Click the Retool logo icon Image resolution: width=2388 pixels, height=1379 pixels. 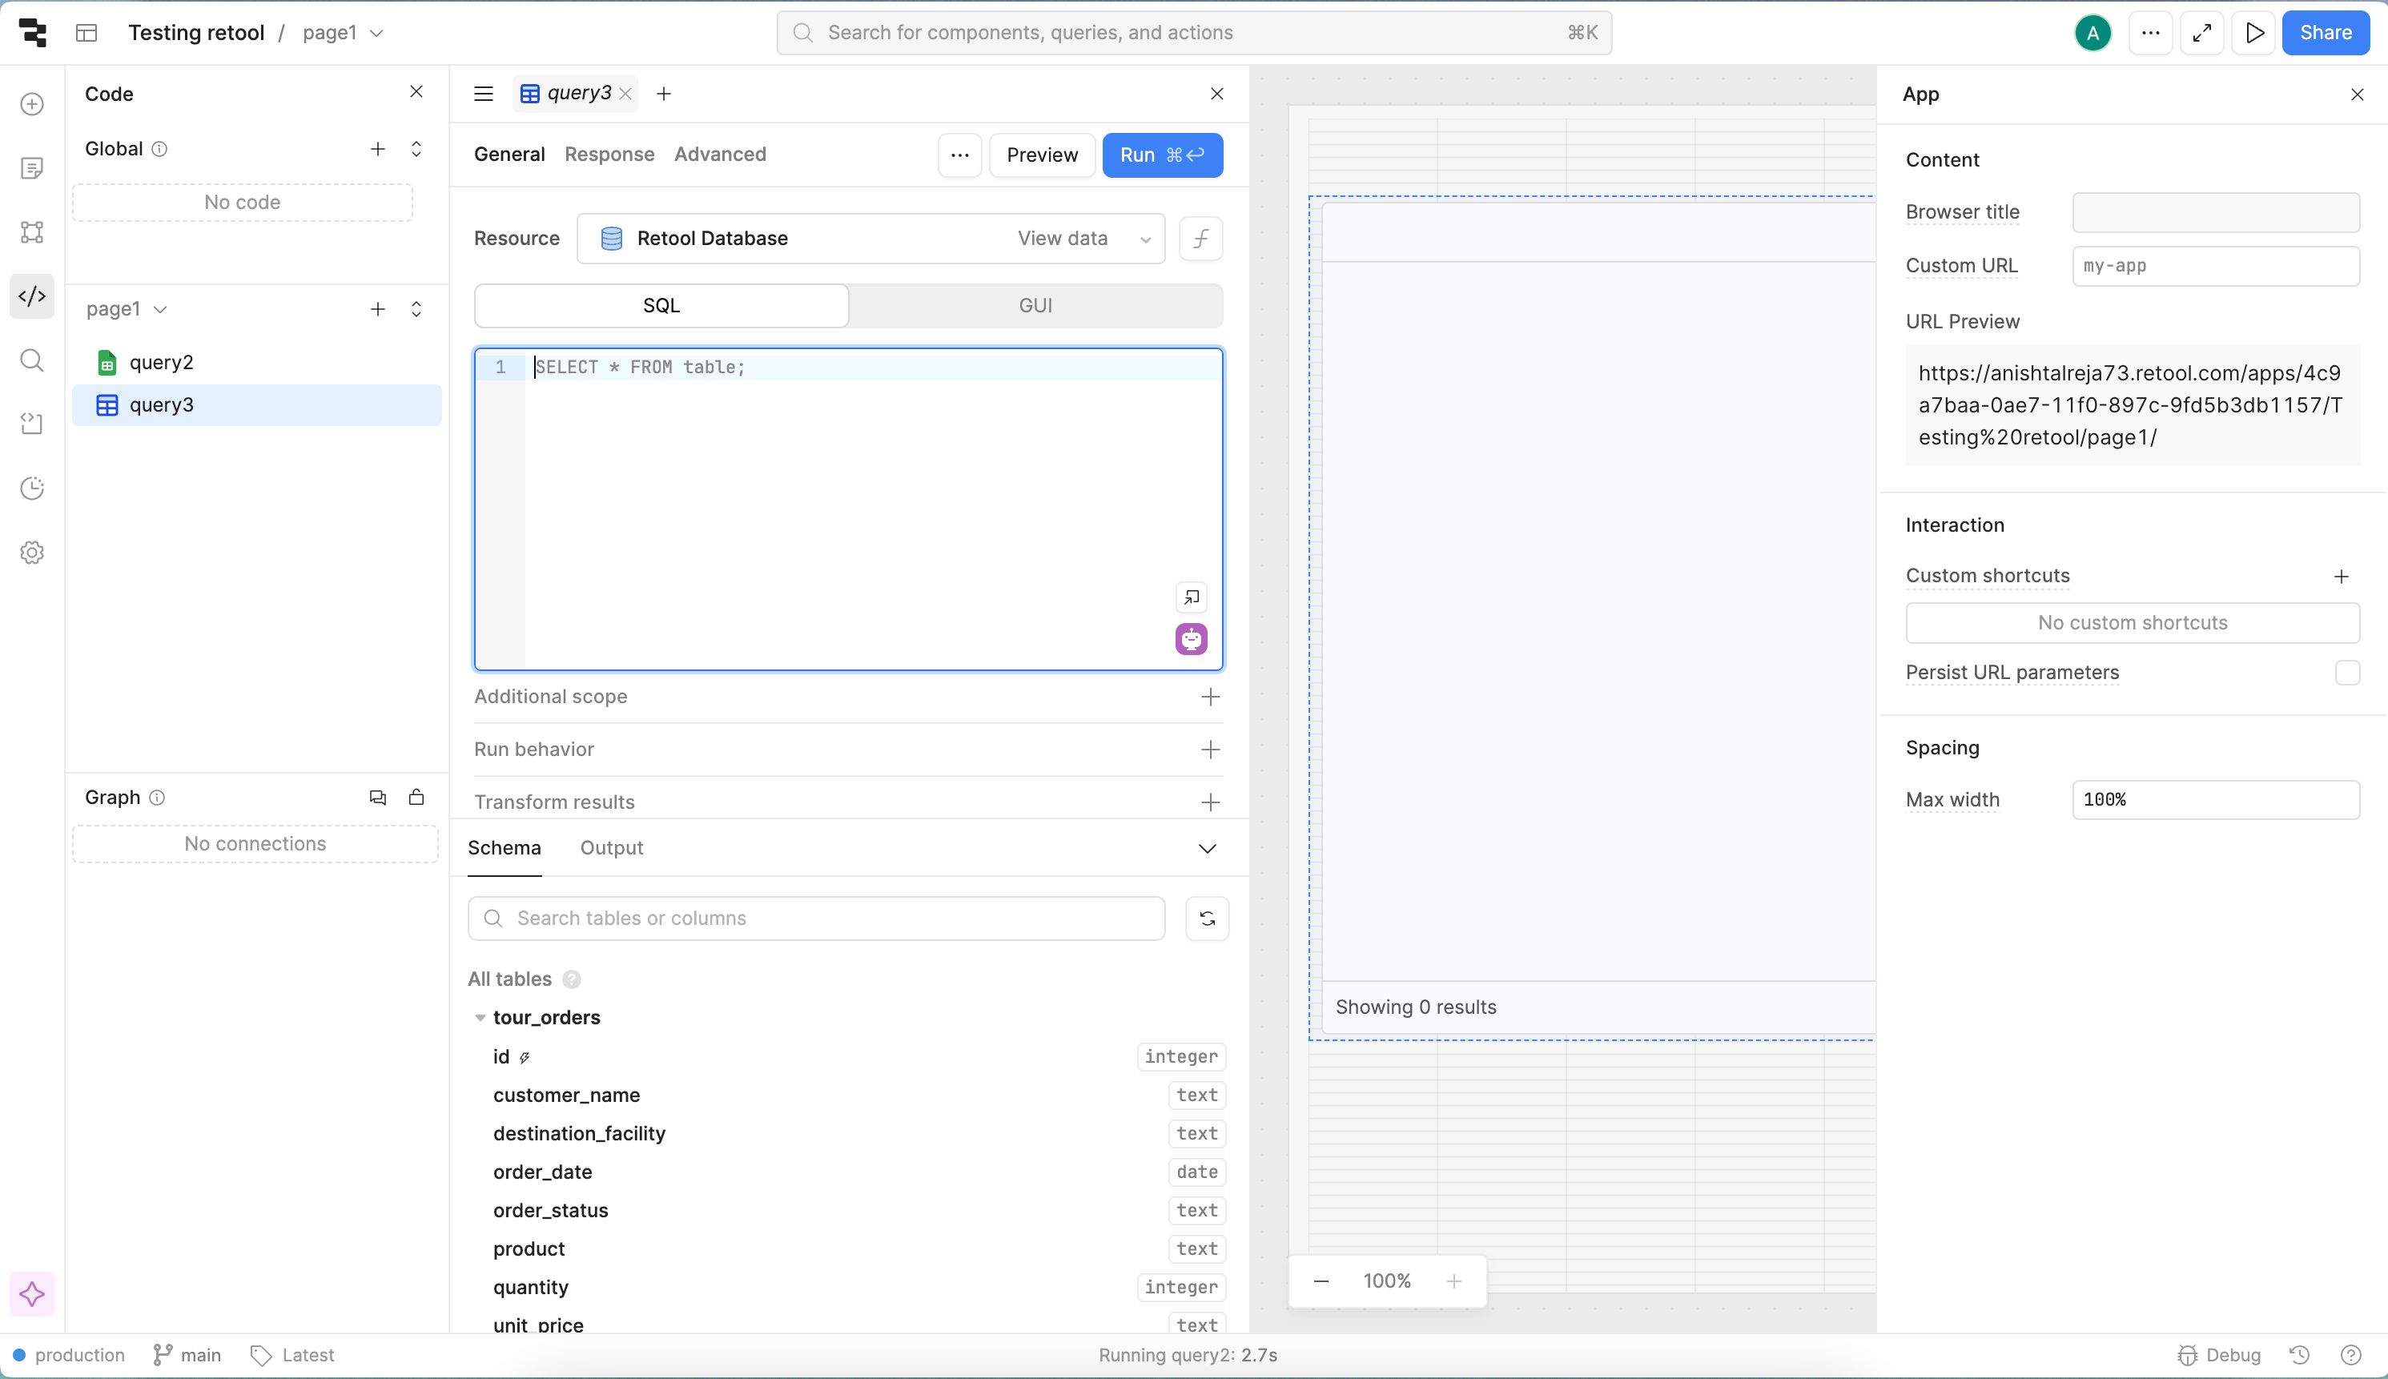coord(32,32)
